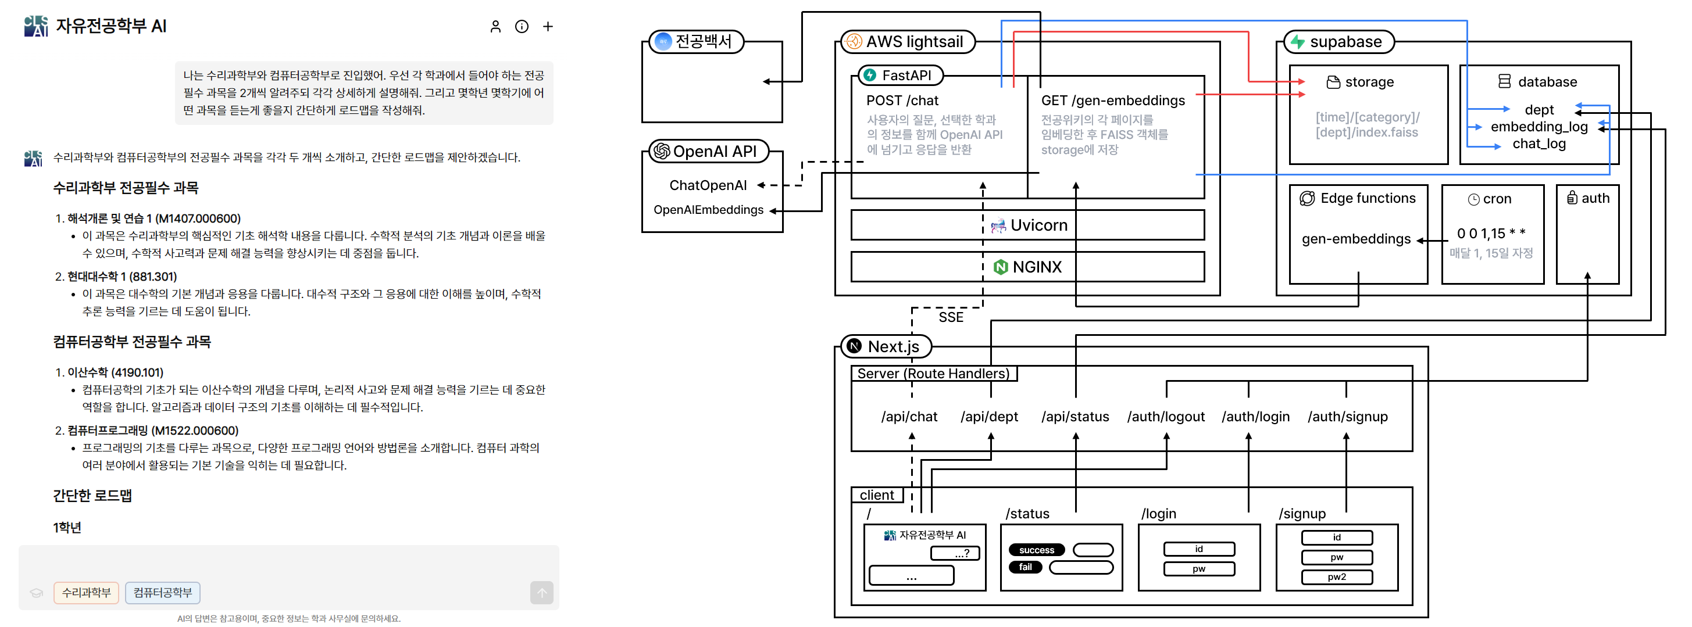The width and height of the screenshot is (1692, 627).
Task: Click the supabase storage folder icon
Action: 1333,82
